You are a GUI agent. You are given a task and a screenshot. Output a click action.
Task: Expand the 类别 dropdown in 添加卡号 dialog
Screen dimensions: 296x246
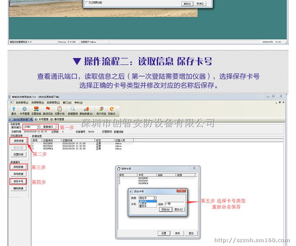coord(155,198)
